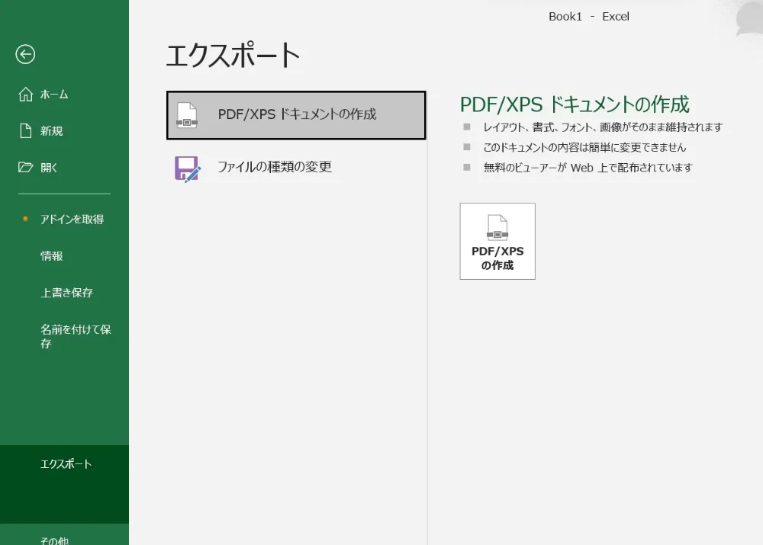Select ファイルの種類の変更 option
763x545 pixels.
tap(296, 167)
